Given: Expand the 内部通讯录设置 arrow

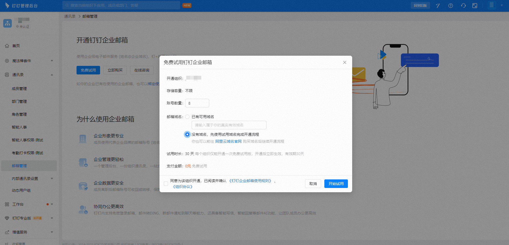Looking at the screenshot, I should pyautogui.click(x=52, y=179).
